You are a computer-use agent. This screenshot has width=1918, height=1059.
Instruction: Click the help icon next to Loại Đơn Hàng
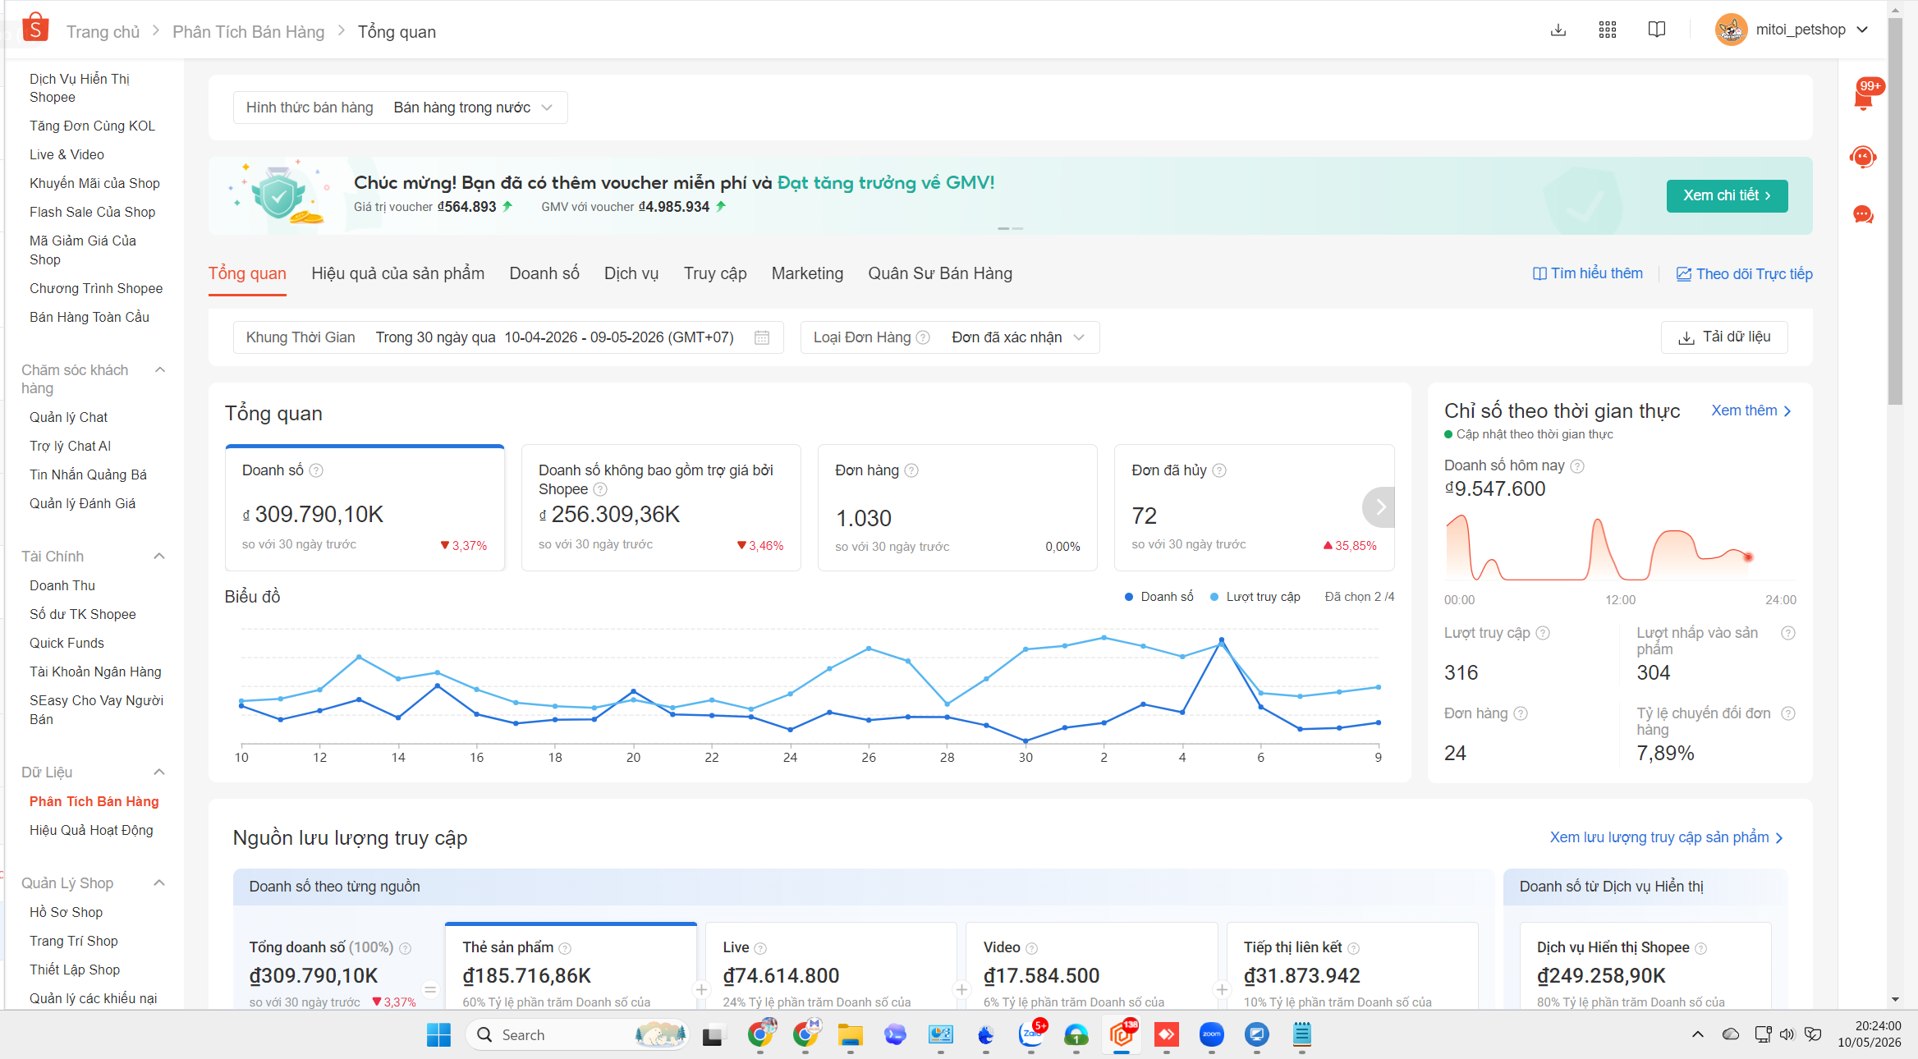click(x=923, y=337)
